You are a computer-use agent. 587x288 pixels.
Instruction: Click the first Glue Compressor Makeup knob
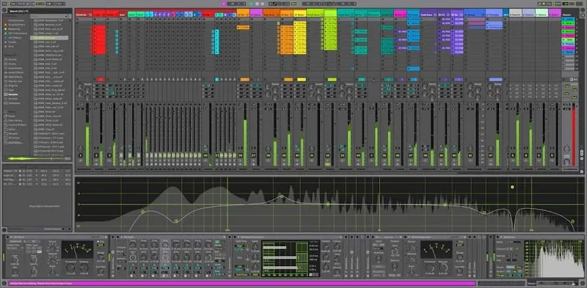coord(84,267)
